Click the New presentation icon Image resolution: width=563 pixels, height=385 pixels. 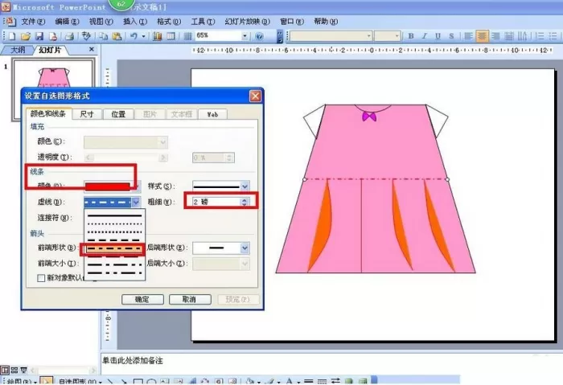click(x=12, y=36)
